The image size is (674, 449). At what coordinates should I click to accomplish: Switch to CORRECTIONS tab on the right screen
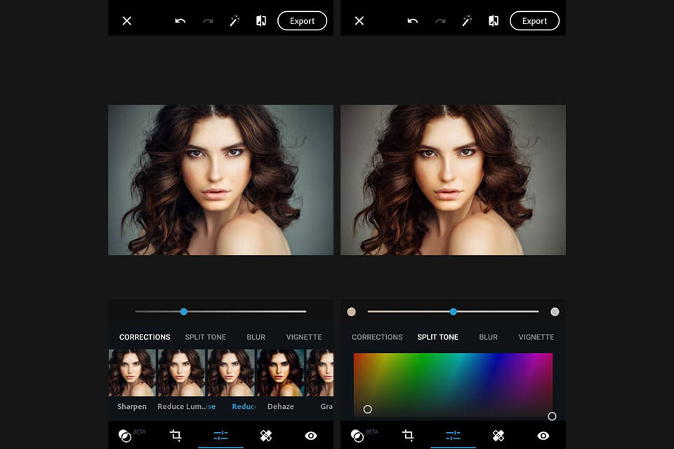pos(377,337)
